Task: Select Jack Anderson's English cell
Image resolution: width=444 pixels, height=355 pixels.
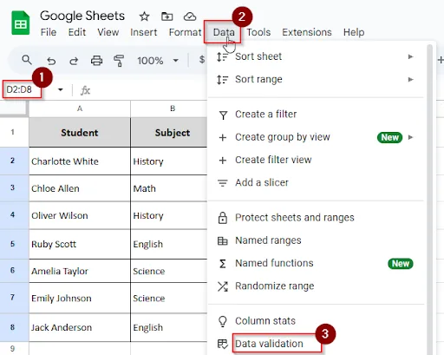Action: coord(169,327)
